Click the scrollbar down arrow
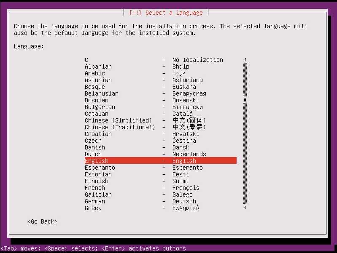 245,208
